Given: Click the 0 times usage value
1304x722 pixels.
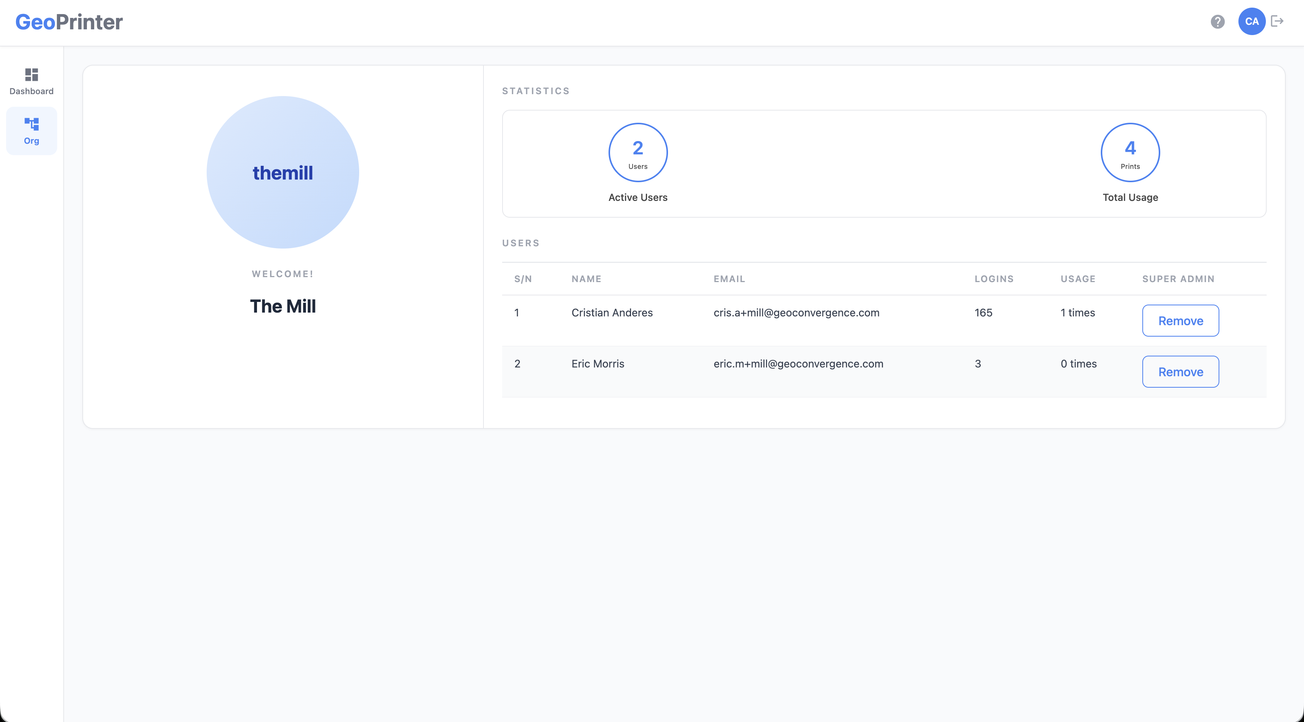Looking at the screenshot, I should coord(1079,364).
